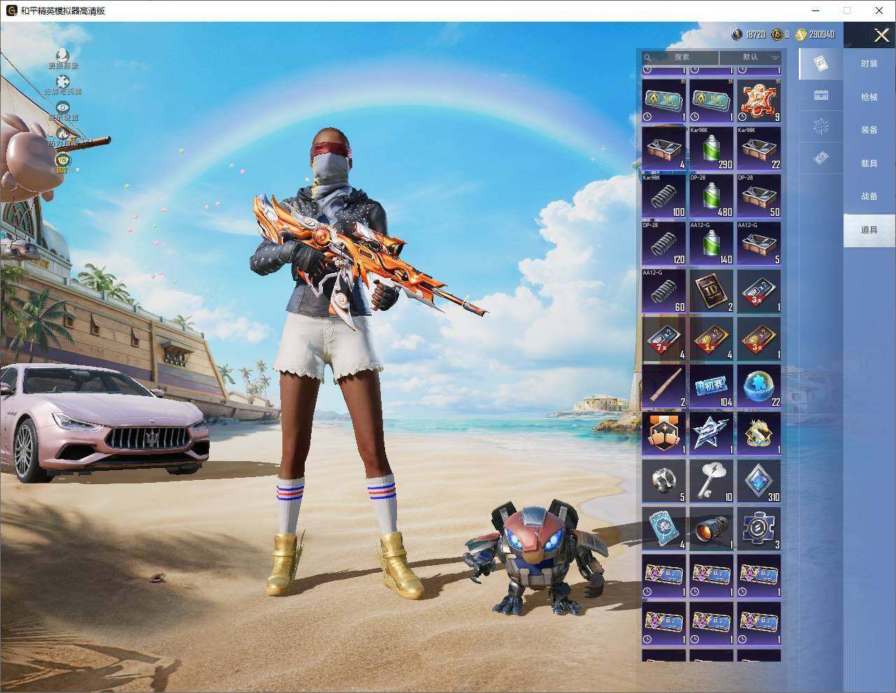
Task: Select the AA12-G spring with count 60
Action: (664, 291)
